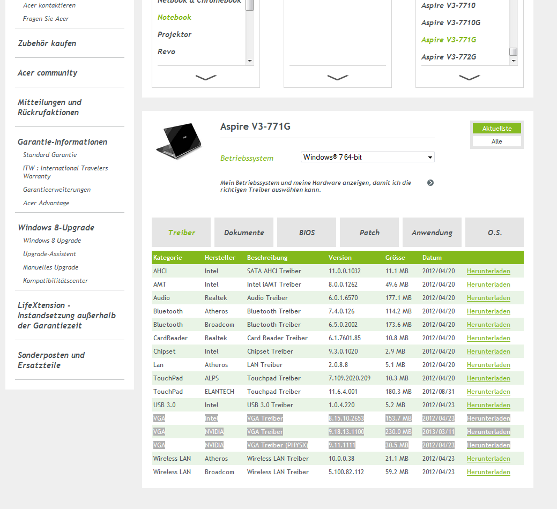557x509 pixels.
Task: Download the Broadcom Wireless LAN Treiber
Action: point(488,472)
